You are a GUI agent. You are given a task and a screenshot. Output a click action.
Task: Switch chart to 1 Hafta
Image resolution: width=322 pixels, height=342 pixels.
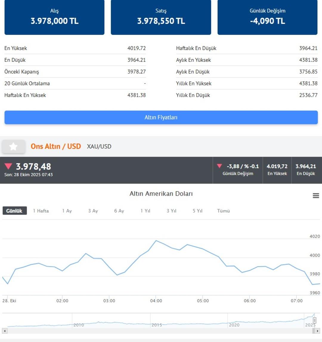(x=41, y=211)
